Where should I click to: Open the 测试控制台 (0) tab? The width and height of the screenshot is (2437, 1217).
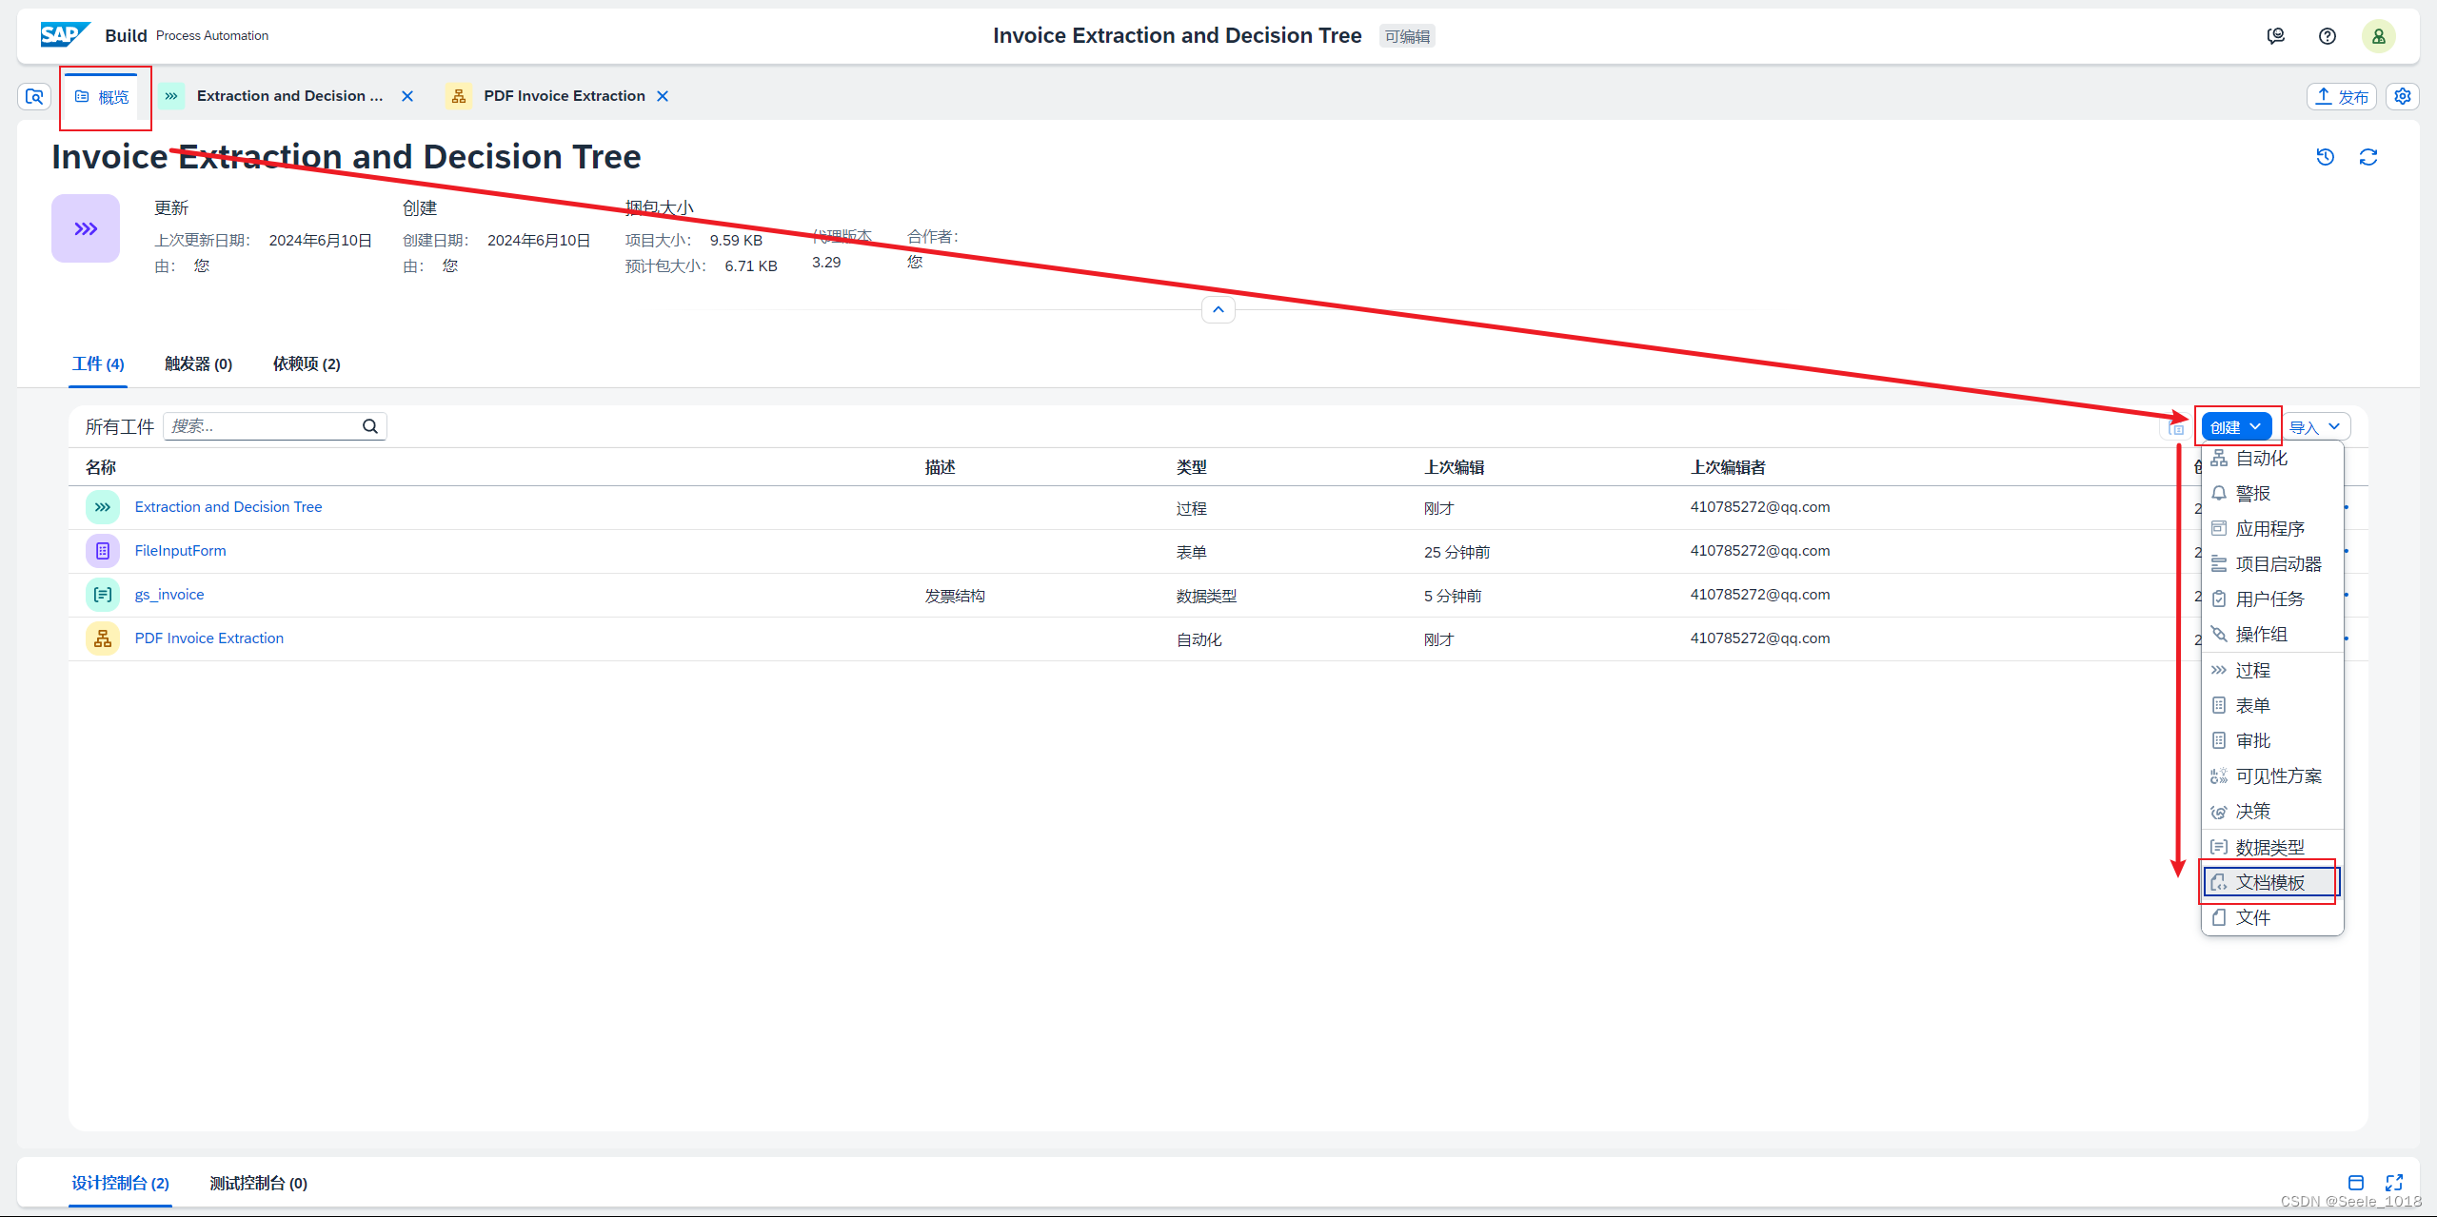click(258, 1183)
